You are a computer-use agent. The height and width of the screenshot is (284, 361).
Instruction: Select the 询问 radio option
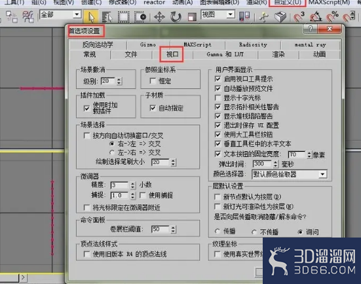[x=300, y=232]
